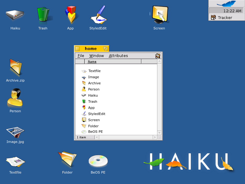
Task: Click the small Person icon in the home window list
Action: pyautogui.click(x=84, y=89)
